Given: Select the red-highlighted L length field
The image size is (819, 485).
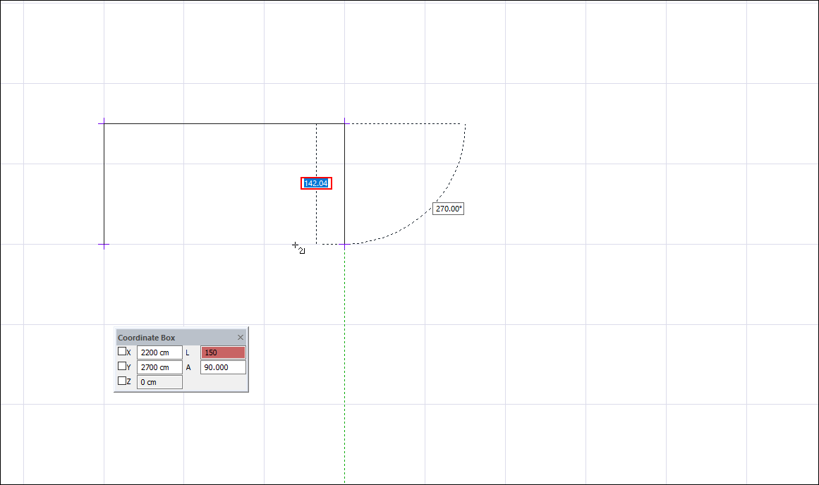Looking at the screenshot, I should coord(223,352).
